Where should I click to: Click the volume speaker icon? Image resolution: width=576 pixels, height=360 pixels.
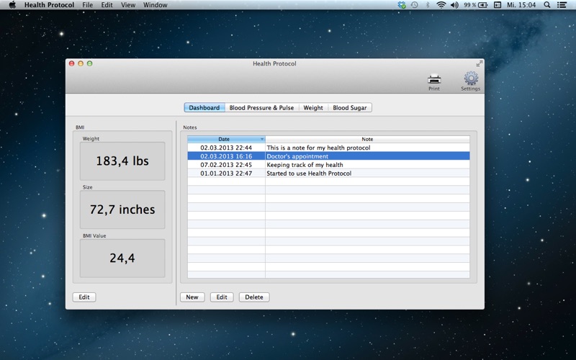[454, 5]
